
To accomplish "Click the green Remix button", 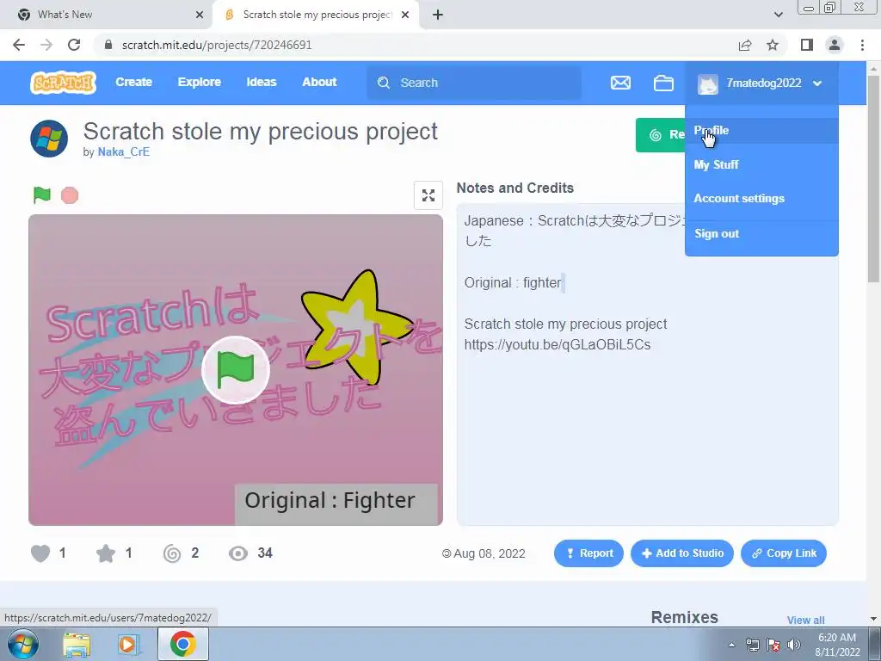I will click(661, 135).
